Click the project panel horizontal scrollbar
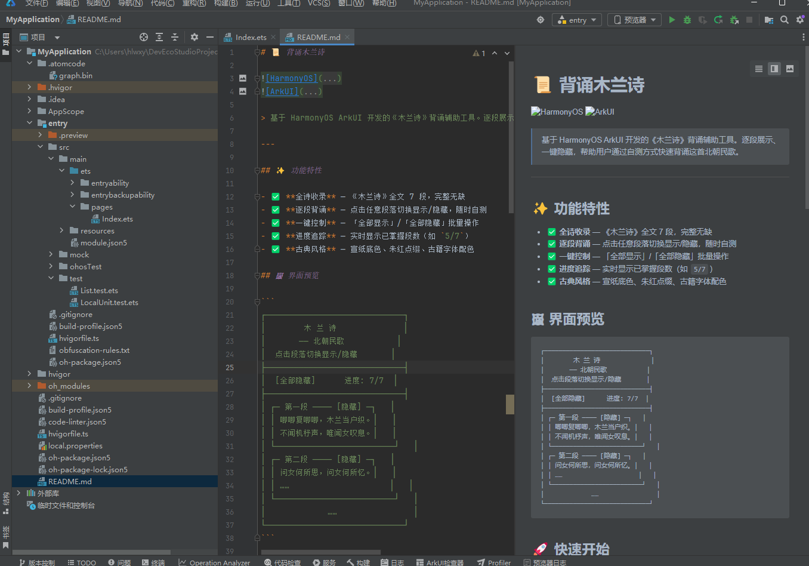Viewport: 809px width, 566px height. tap(92, 552)
